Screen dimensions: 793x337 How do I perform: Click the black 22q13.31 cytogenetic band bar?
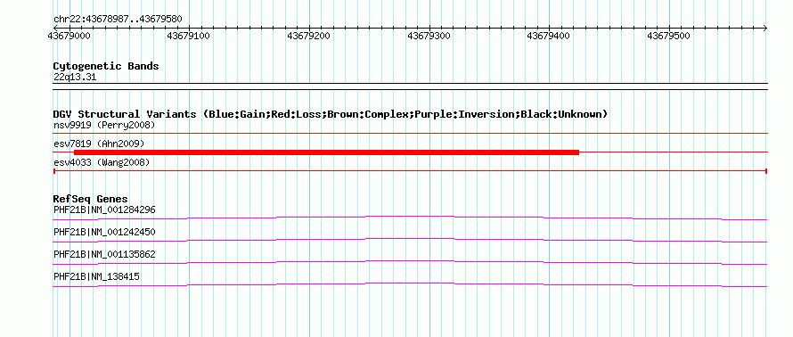point(410,86)
